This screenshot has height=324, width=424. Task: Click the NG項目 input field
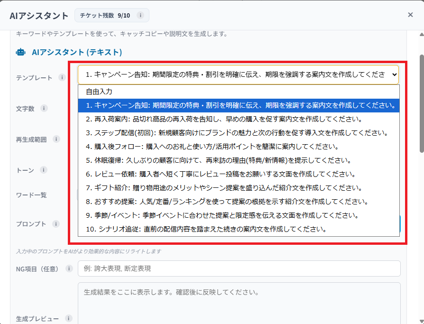tap(239, 268)
